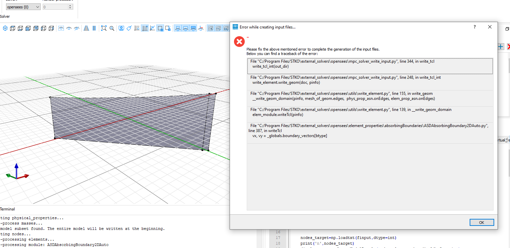510x248 pixels.
Task: Click OK in the error dialog
Action: click(482, 223)
